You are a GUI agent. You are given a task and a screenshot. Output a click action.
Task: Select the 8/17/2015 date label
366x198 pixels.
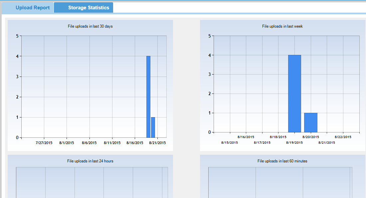[262, 143]
